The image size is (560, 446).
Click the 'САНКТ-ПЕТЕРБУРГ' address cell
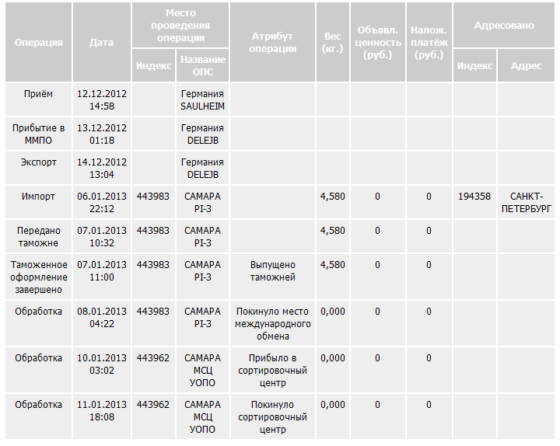tap(527, 202)
